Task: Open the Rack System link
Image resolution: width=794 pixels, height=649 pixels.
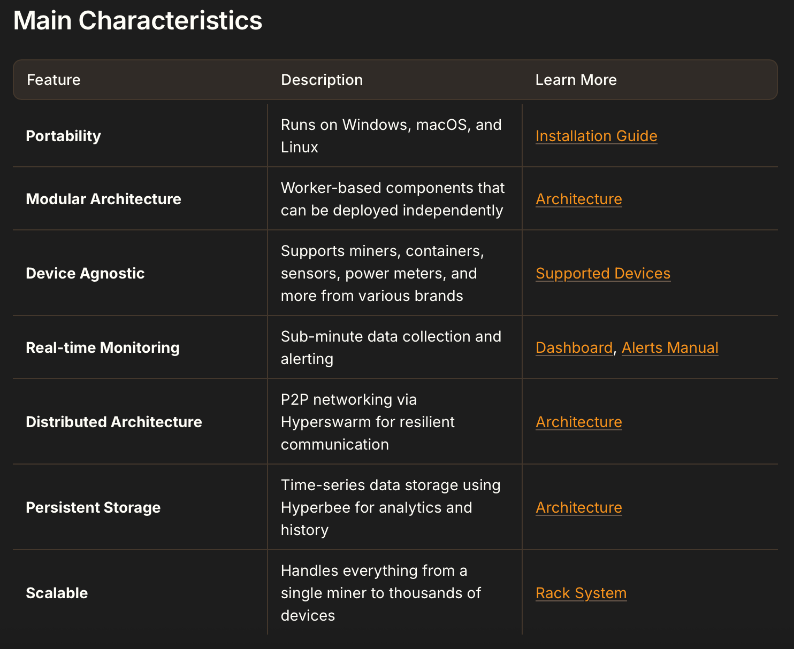Action: click(x=581, y=593)
